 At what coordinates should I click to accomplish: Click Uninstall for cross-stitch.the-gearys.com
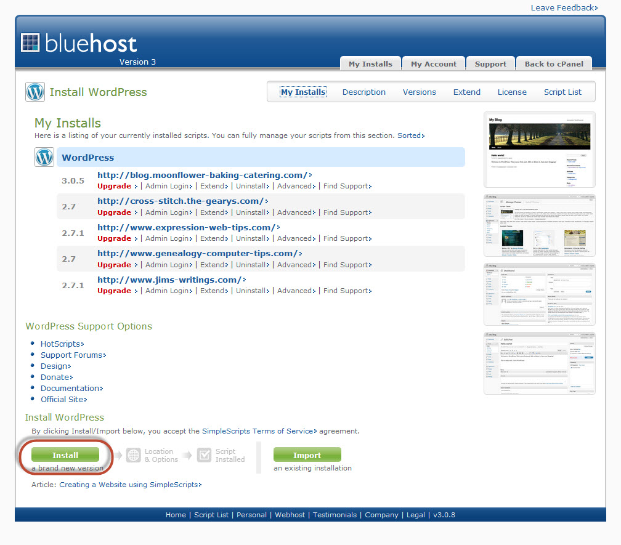253,212
